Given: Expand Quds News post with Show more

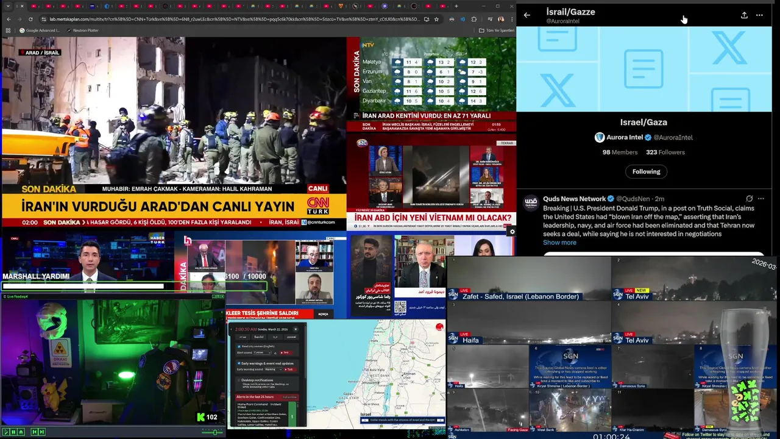Looking at the screenshot, I should coord(559,242).
